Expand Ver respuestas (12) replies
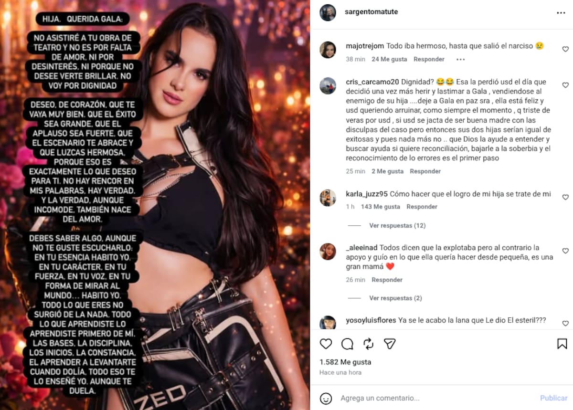The height and width of the screenshot is (410, 573). [397, 225]
